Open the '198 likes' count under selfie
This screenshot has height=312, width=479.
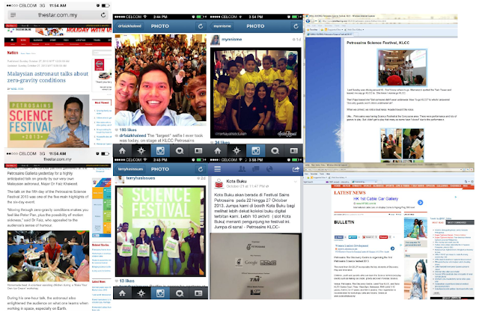click(128, 129)
